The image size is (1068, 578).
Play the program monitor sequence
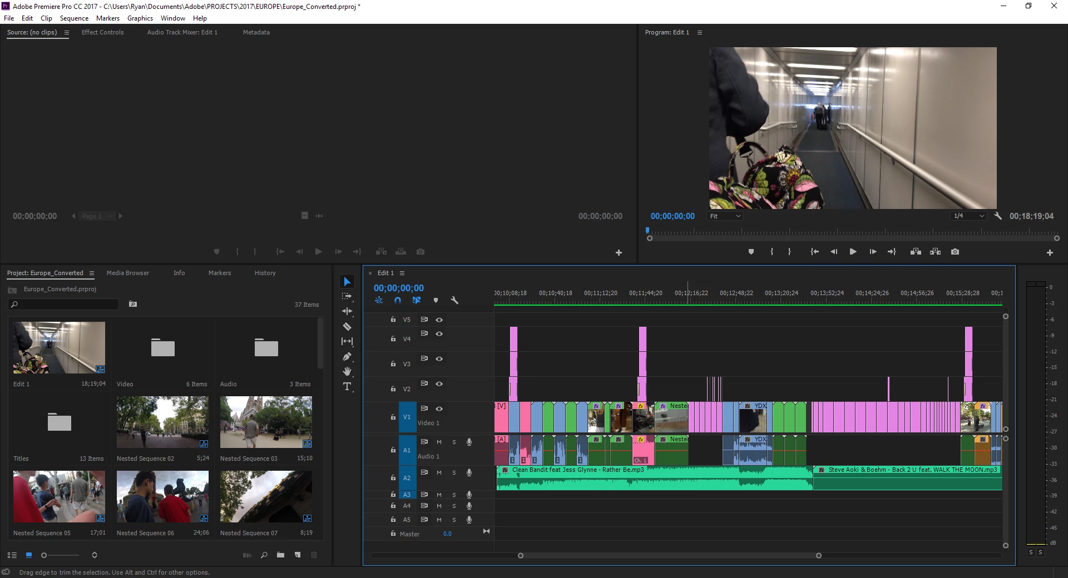[x=853, y=252]
